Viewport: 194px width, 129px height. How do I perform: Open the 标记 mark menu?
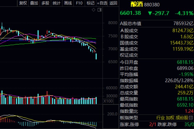pyautogui.click(x=90, y=3)
